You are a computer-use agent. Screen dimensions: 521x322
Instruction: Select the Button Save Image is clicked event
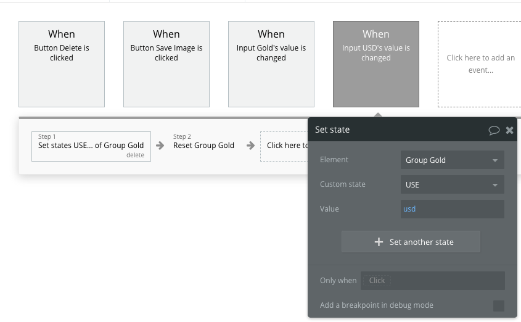[x=166, y=64]
